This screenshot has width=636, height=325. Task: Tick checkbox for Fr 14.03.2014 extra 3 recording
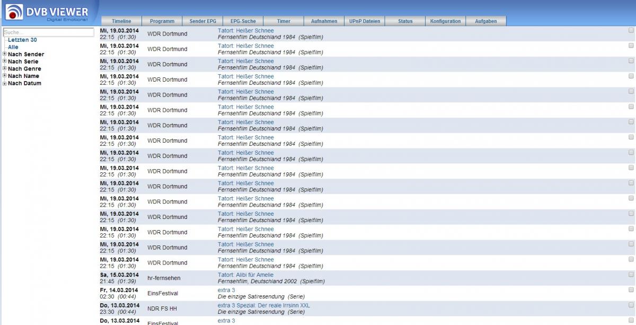(631, 290)
